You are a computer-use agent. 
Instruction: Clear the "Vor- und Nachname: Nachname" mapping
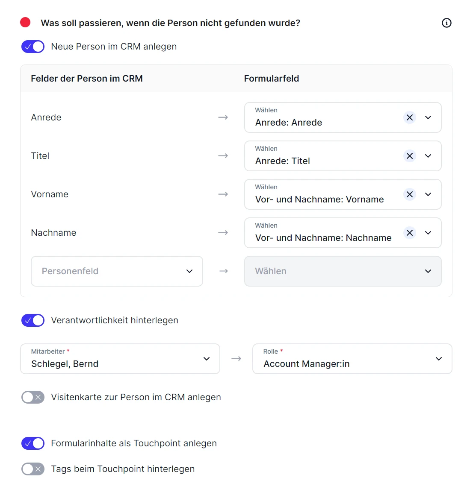(x=409, y=233)
